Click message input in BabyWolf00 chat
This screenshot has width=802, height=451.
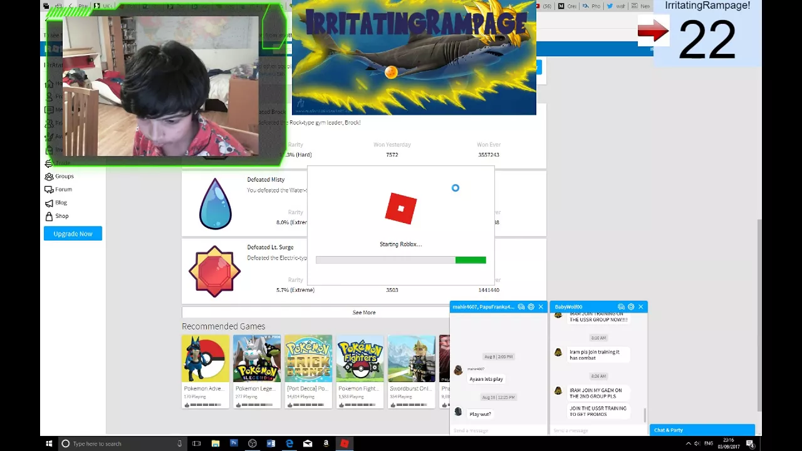click(598, 430)
